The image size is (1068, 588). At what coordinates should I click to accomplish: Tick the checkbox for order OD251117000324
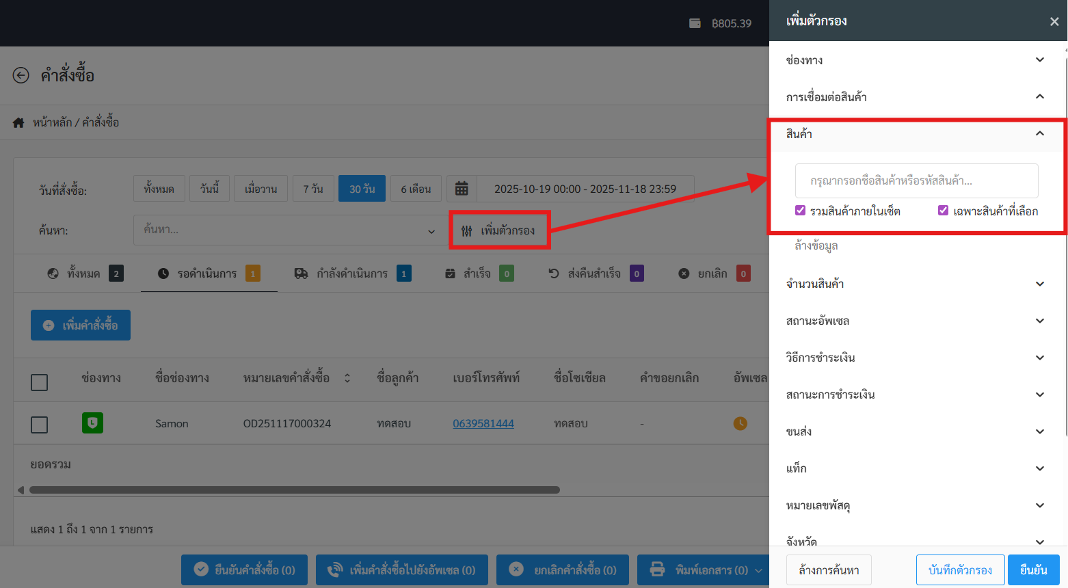tap(40, 425)
